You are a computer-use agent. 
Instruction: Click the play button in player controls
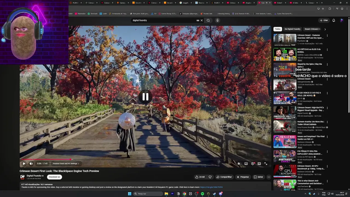(24, 164)
